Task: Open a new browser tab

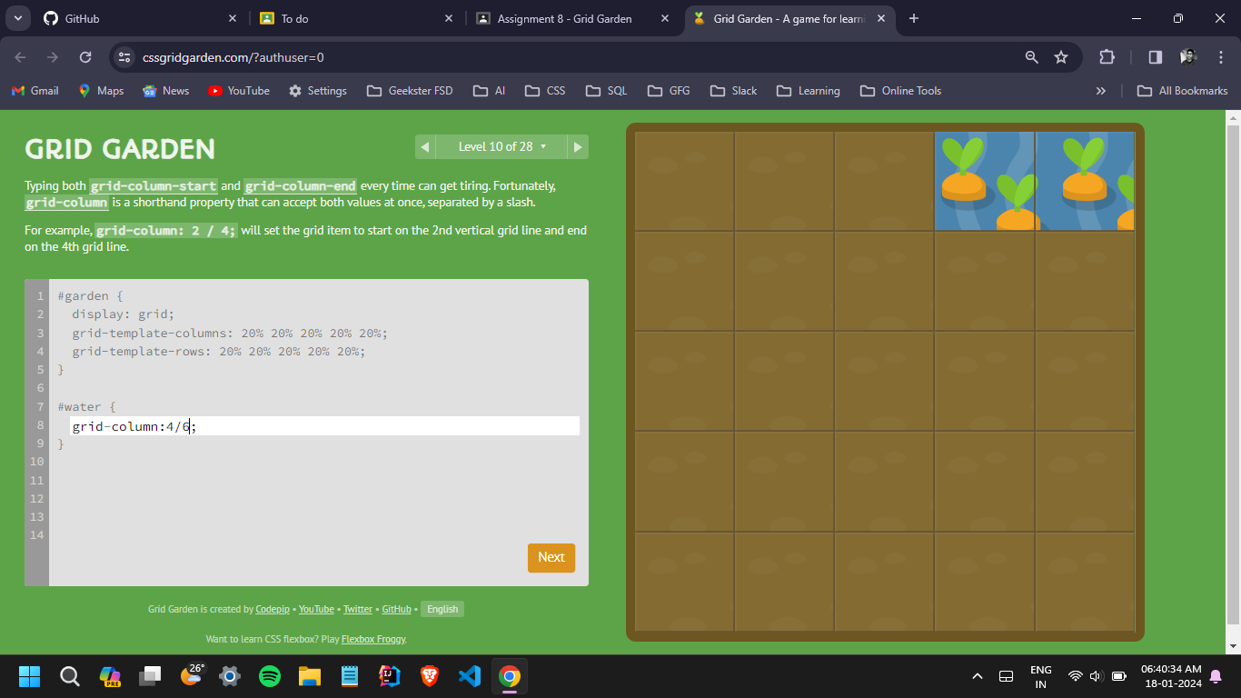Action: point(913,18)
